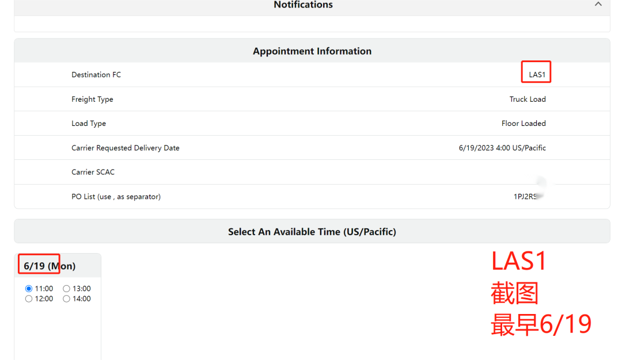The width and height of the screenshot is (622, 360).
Task: Click the Carrier Requested Delivery Date label
Action: point(126,148)
